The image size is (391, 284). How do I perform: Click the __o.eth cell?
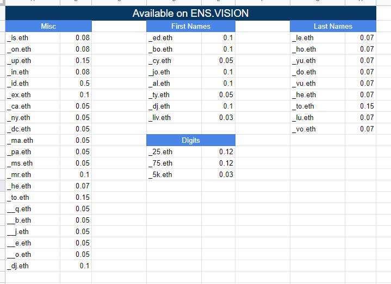pos(33,254)
